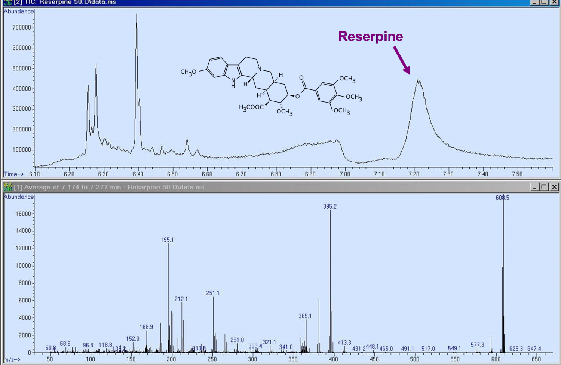Click the 118.8 peak label
The image size is (561, 365).
point(105,345)
